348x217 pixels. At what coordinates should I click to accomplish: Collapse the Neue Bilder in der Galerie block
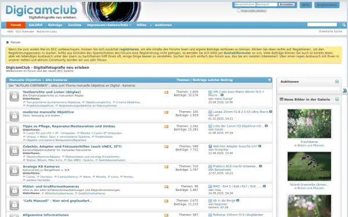pos(337,99)
